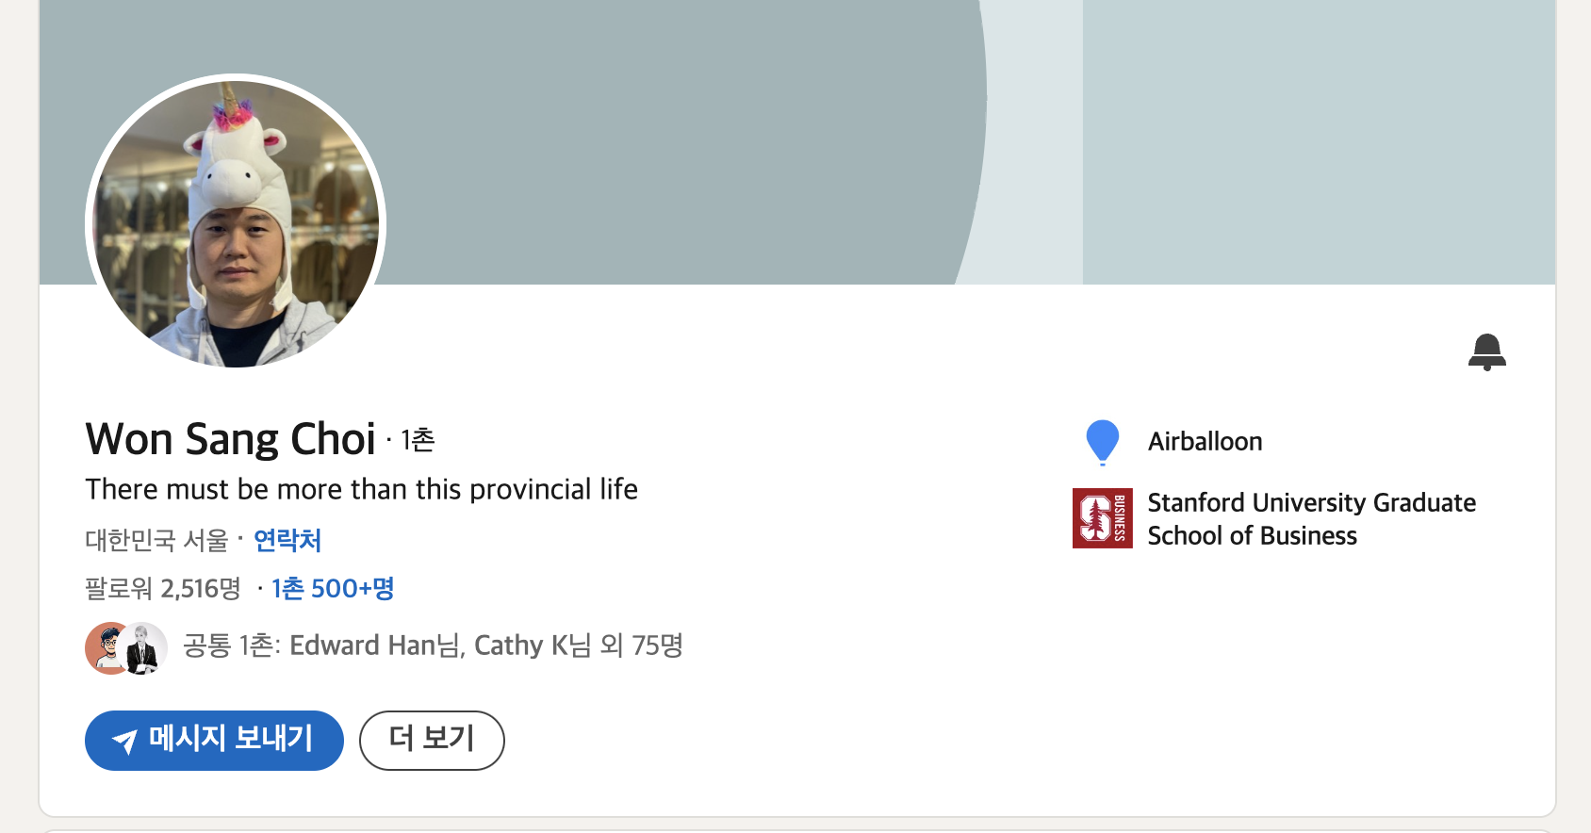Viewport: 1591px width, 833px height.
Task: Click the profile banner background image
Action: tap(797, 141)
